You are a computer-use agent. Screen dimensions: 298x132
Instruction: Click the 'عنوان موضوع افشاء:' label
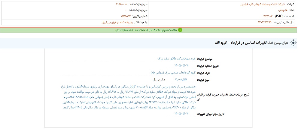(x=278, y=43)
